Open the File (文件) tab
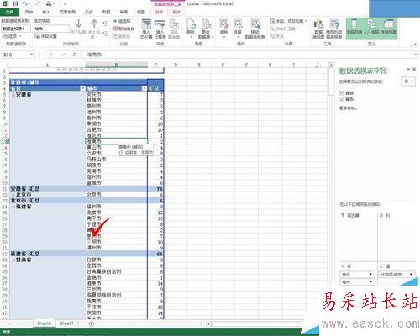Image resolution: width=420 pixels, height=336 pixels. coord(9,12)
